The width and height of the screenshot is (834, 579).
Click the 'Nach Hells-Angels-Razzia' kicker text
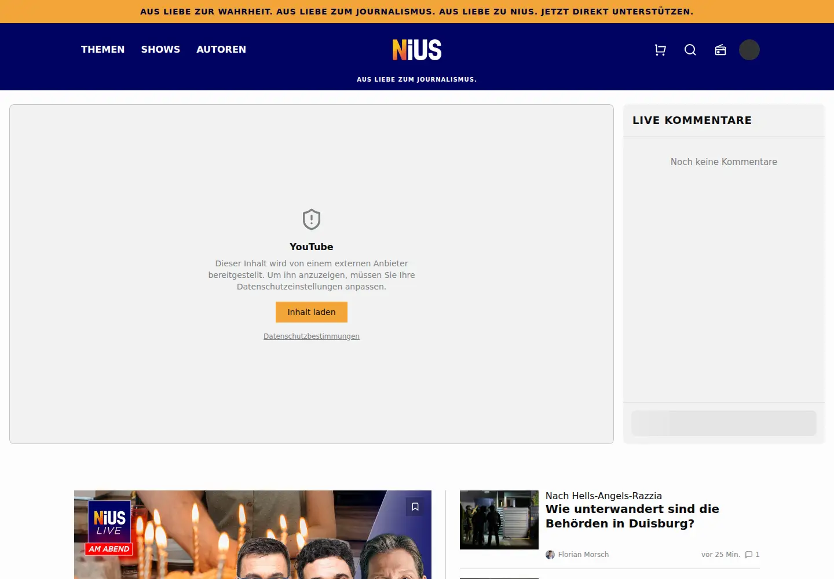(603, 496)
